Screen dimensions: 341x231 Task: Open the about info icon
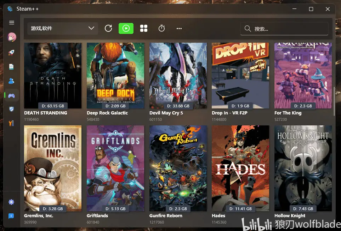click(x=11, y=216)
